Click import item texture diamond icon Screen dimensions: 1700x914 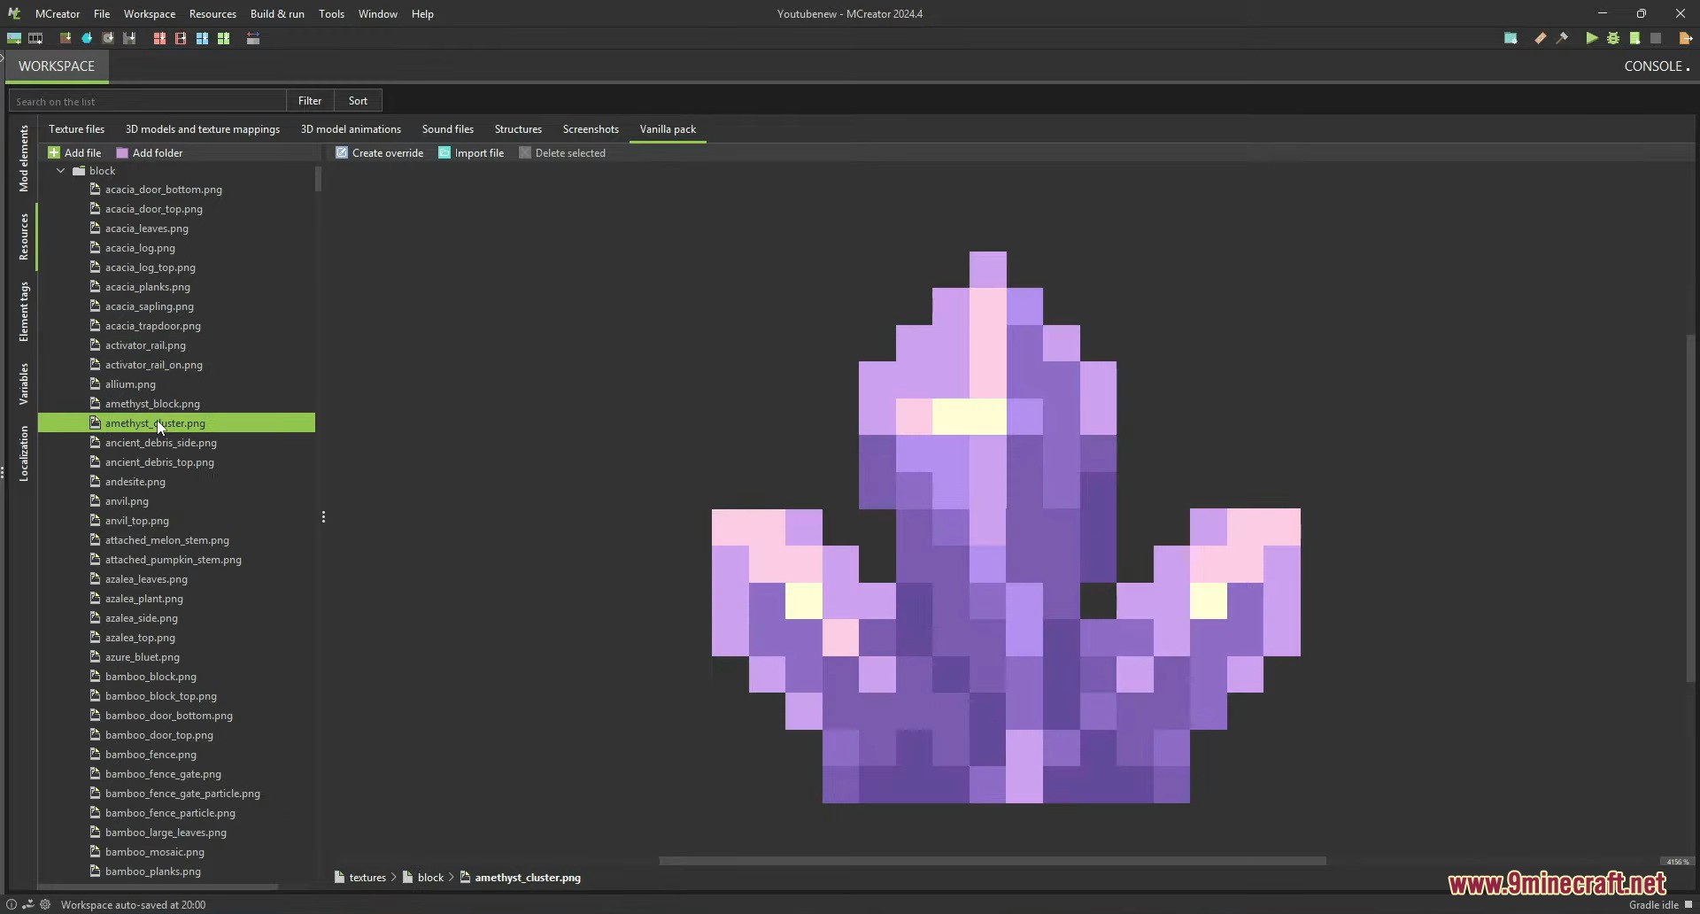tap(87, 38)
